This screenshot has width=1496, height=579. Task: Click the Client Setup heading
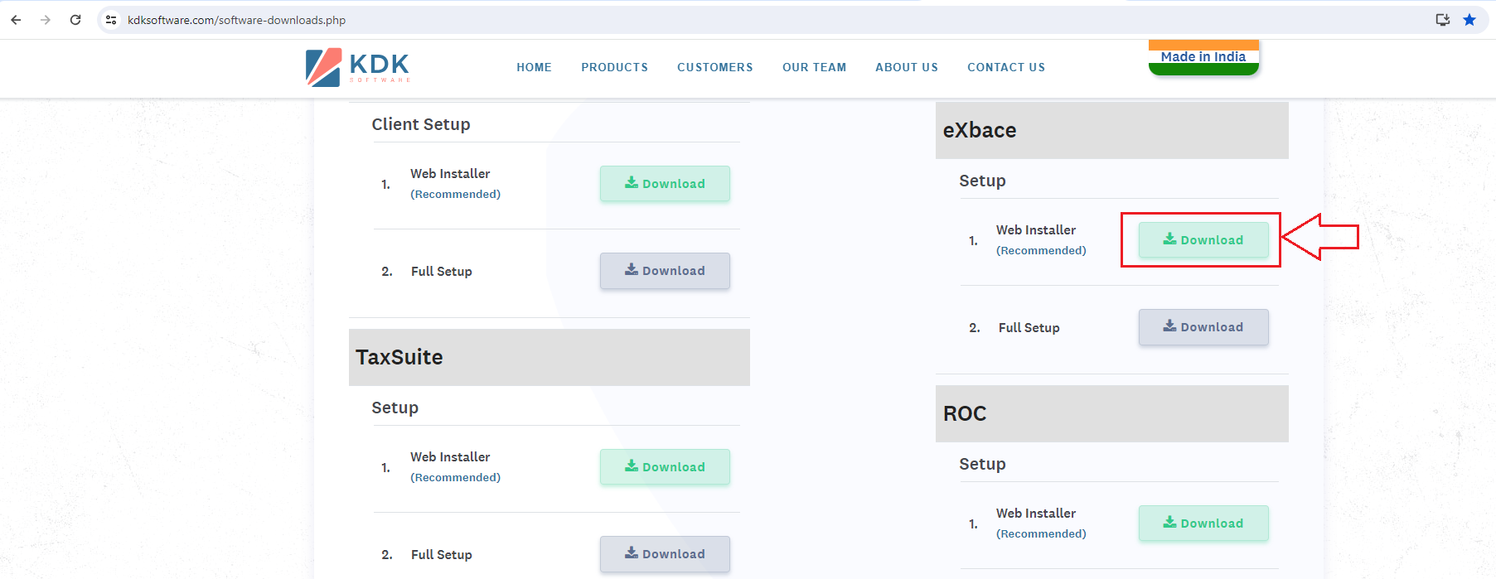click(421, 124)
